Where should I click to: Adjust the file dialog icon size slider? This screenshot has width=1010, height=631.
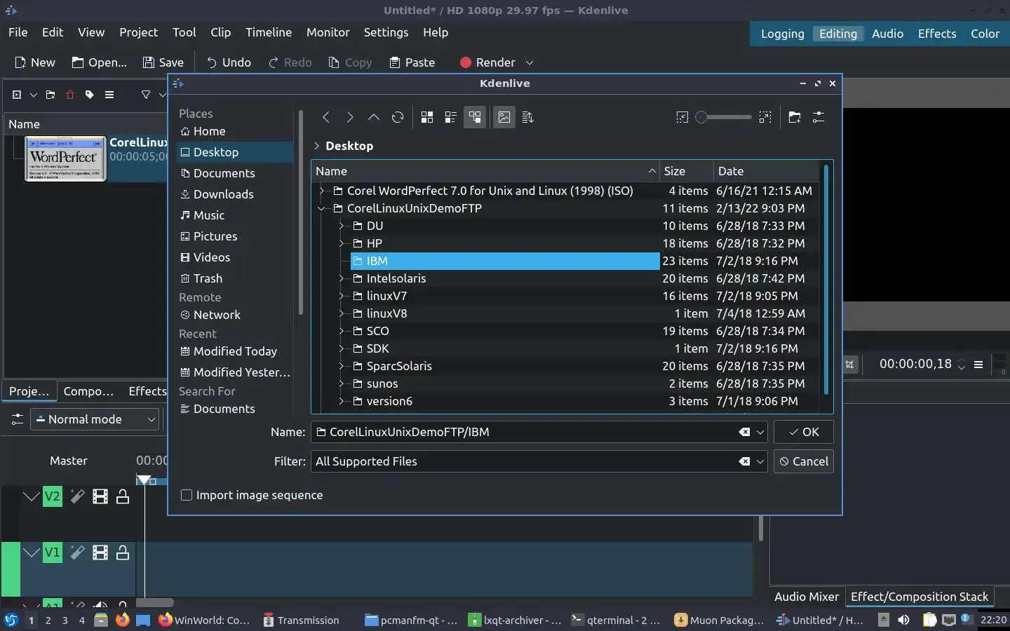pos(723,118)
